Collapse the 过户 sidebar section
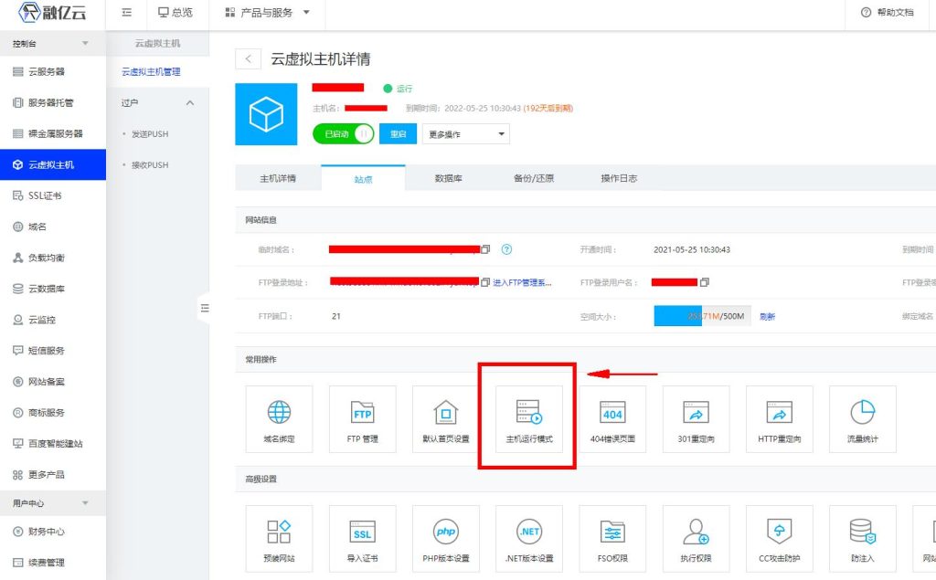Image resolution: width=936 pixels, height=580 pixels. pos(190,103)
